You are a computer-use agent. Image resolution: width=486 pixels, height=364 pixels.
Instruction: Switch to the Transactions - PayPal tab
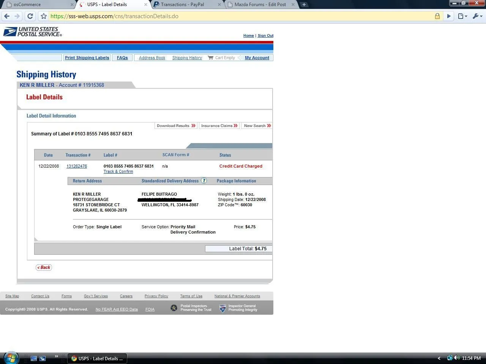tap(182, 5)
